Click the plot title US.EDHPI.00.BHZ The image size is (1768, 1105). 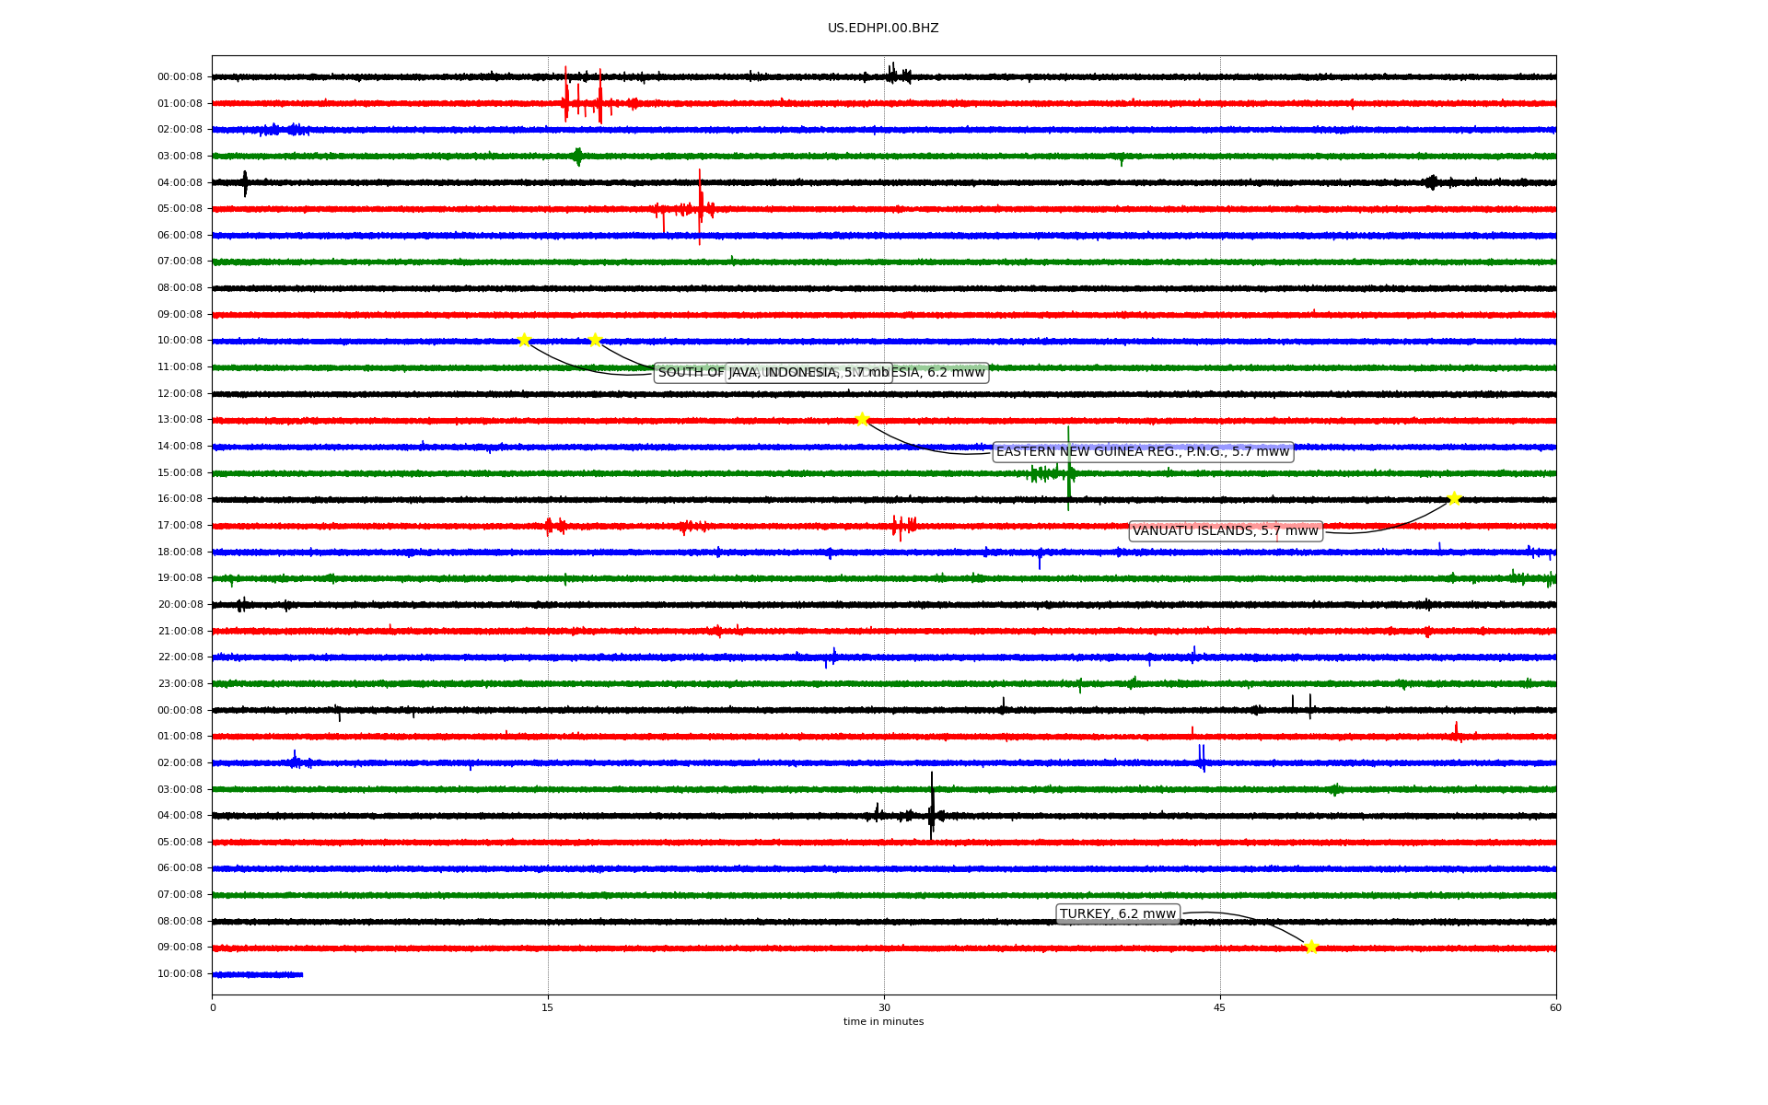coord(883,29)
